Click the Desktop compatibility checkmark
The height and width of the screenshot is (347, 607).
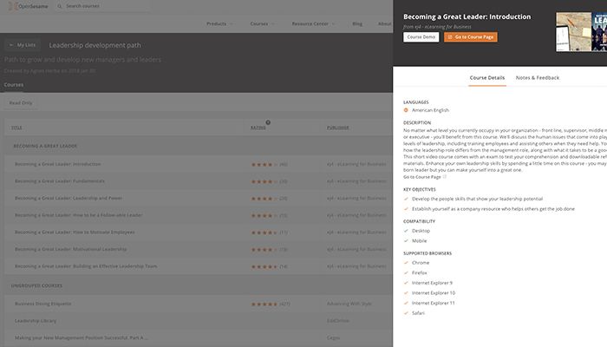[406, 231]
